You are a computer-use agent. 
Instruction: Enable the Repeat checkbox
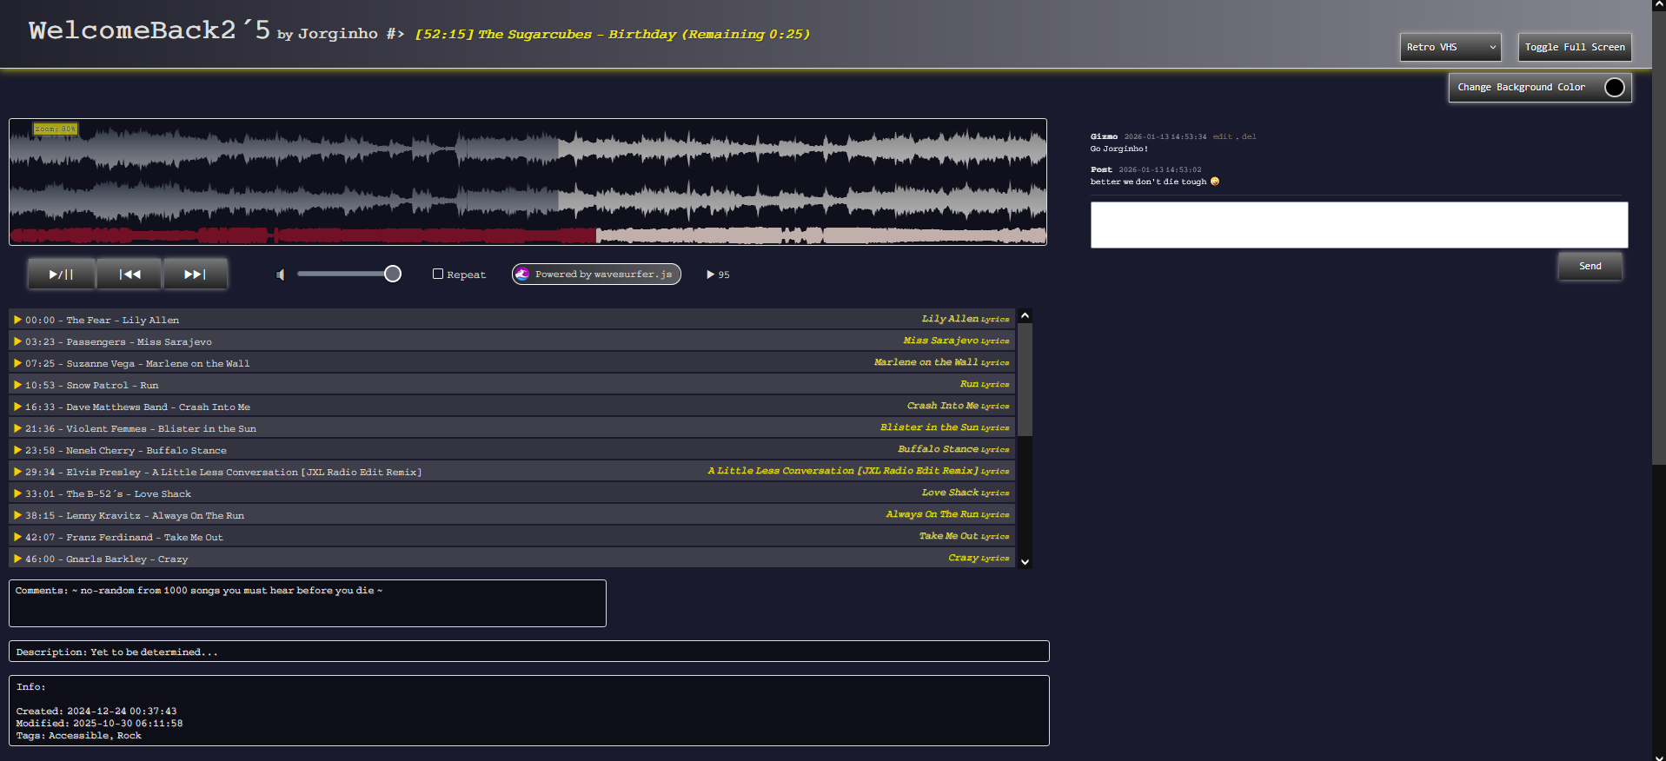coord(438,274)
